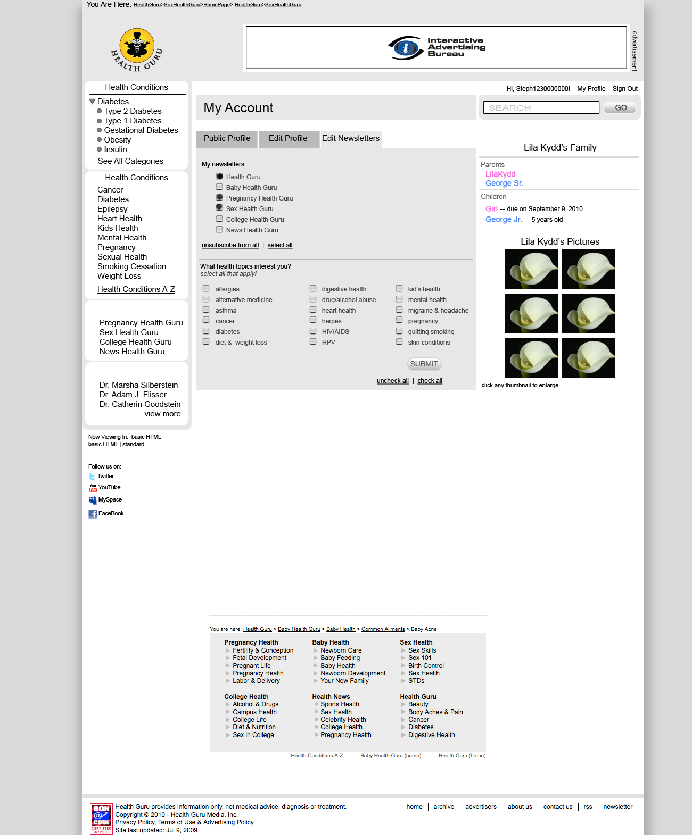The width and height of the screenshot is (692, 835).
Task: Click unsubscribe from all link
Action: 230,245
